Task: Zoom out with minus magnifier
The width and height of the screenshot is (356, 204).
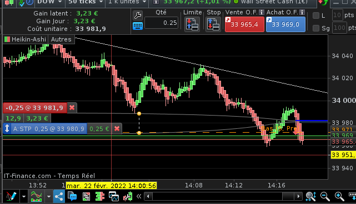Action: tap(325, 196)
